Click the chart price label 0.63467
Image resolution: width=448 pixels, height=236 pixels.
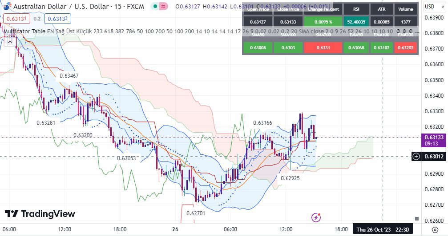click(69, 76)
